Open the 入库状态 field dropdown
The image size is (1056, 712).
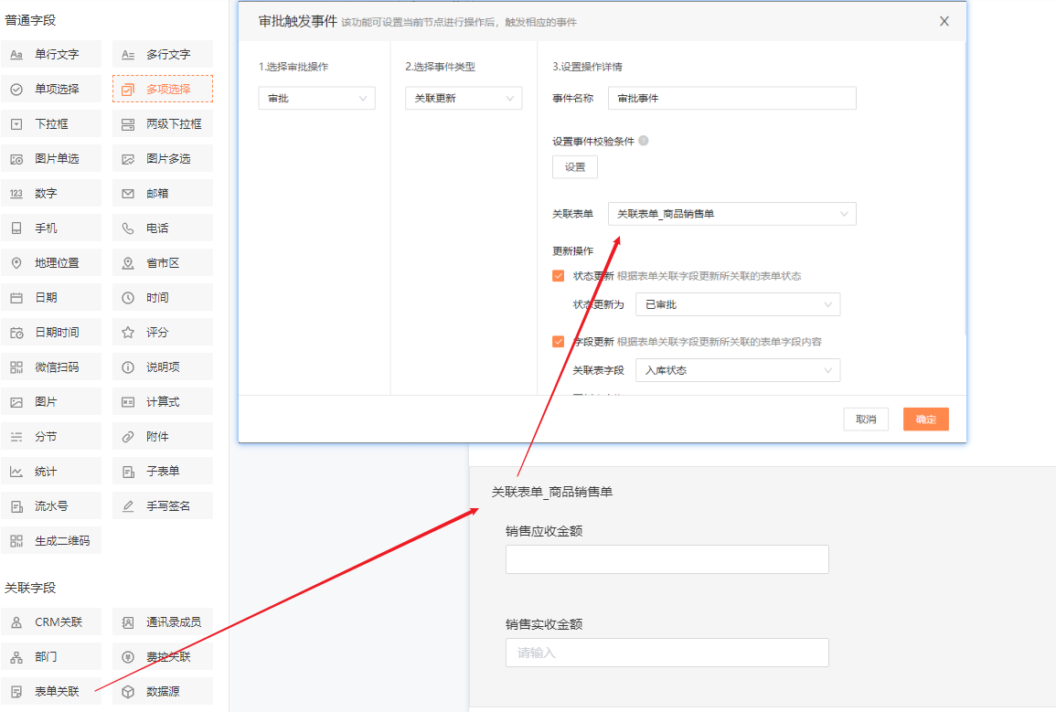[738, 371]
